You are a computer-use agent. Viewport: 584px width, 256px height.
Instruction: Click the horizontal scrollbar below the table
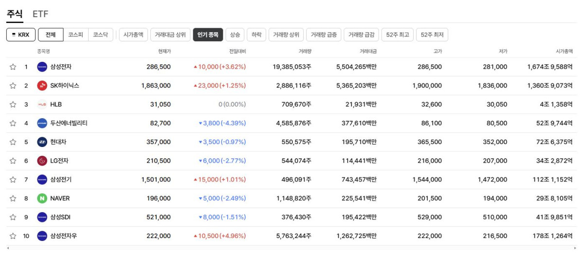pyautogui.click(x=292, y=248)
